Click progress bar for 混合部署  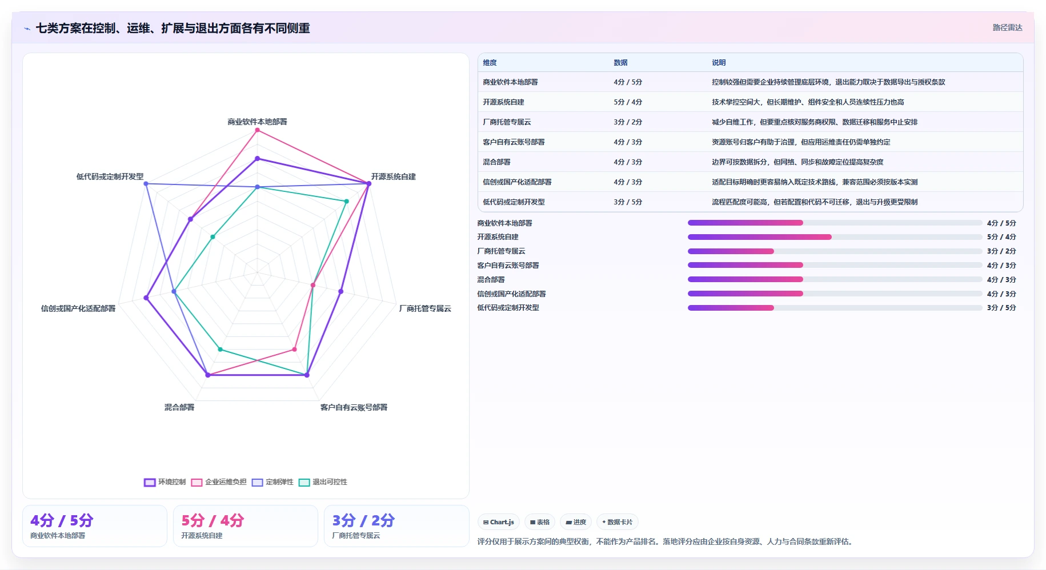coord(835,279)
